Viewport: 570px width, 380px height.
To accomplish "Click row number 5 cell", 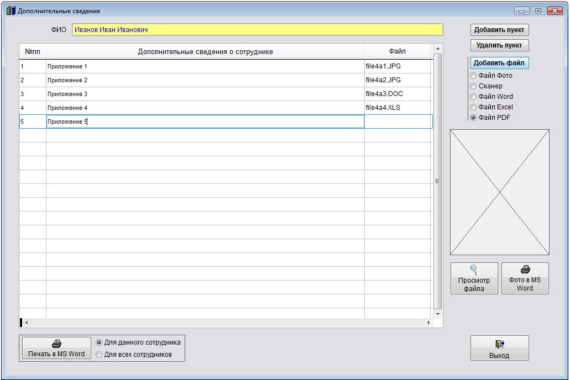I will click(x=33, y=122).
